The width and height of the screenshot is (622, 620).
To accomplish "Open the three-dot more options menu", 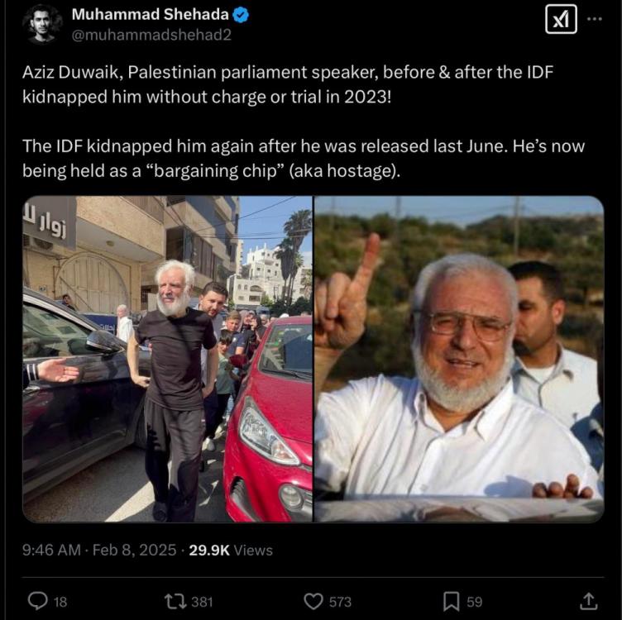I will click(593, 18).
